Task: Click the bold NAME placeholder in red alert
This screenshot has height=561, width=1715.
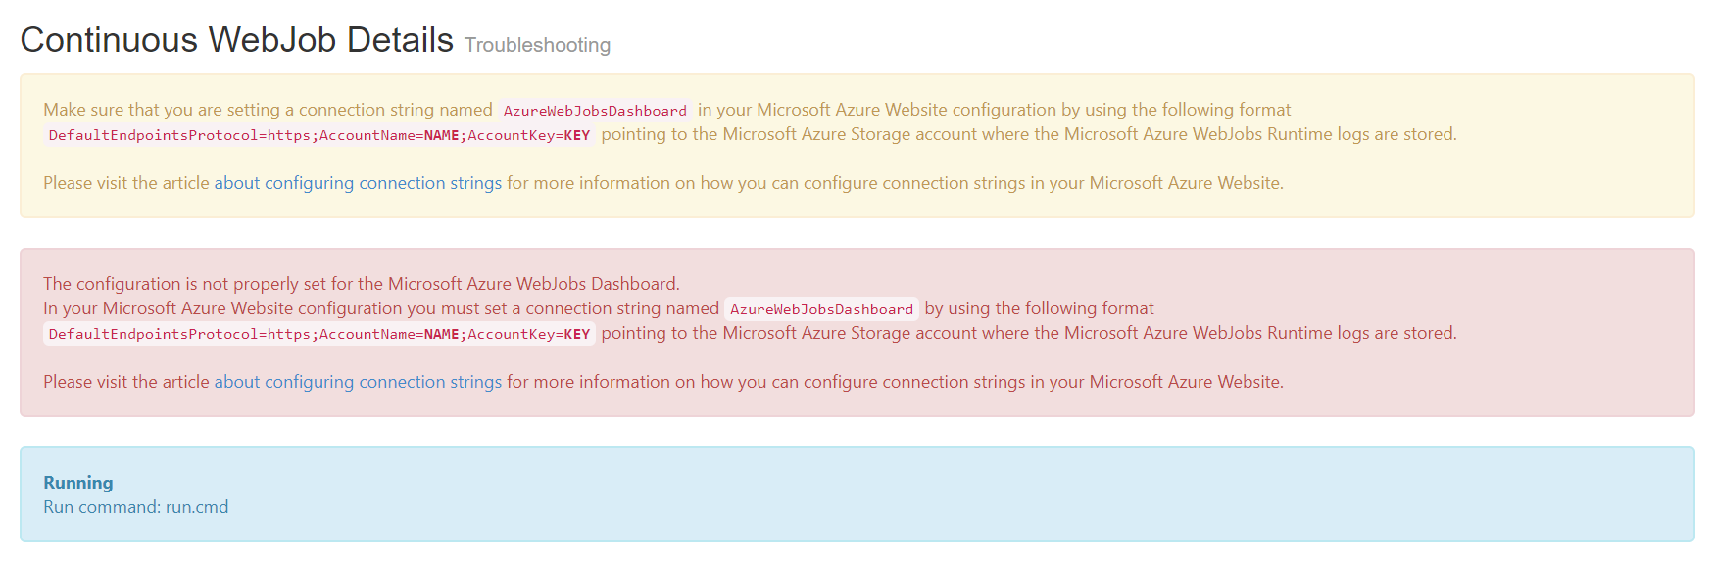Action: pos(441,334)
